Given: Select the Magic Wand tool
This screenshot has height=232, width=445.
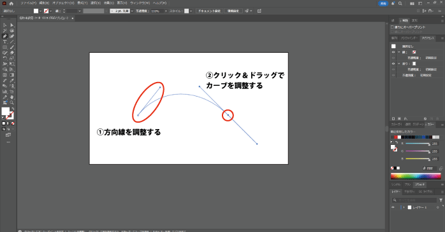Looking at the screenshot, I should point(5,31).
